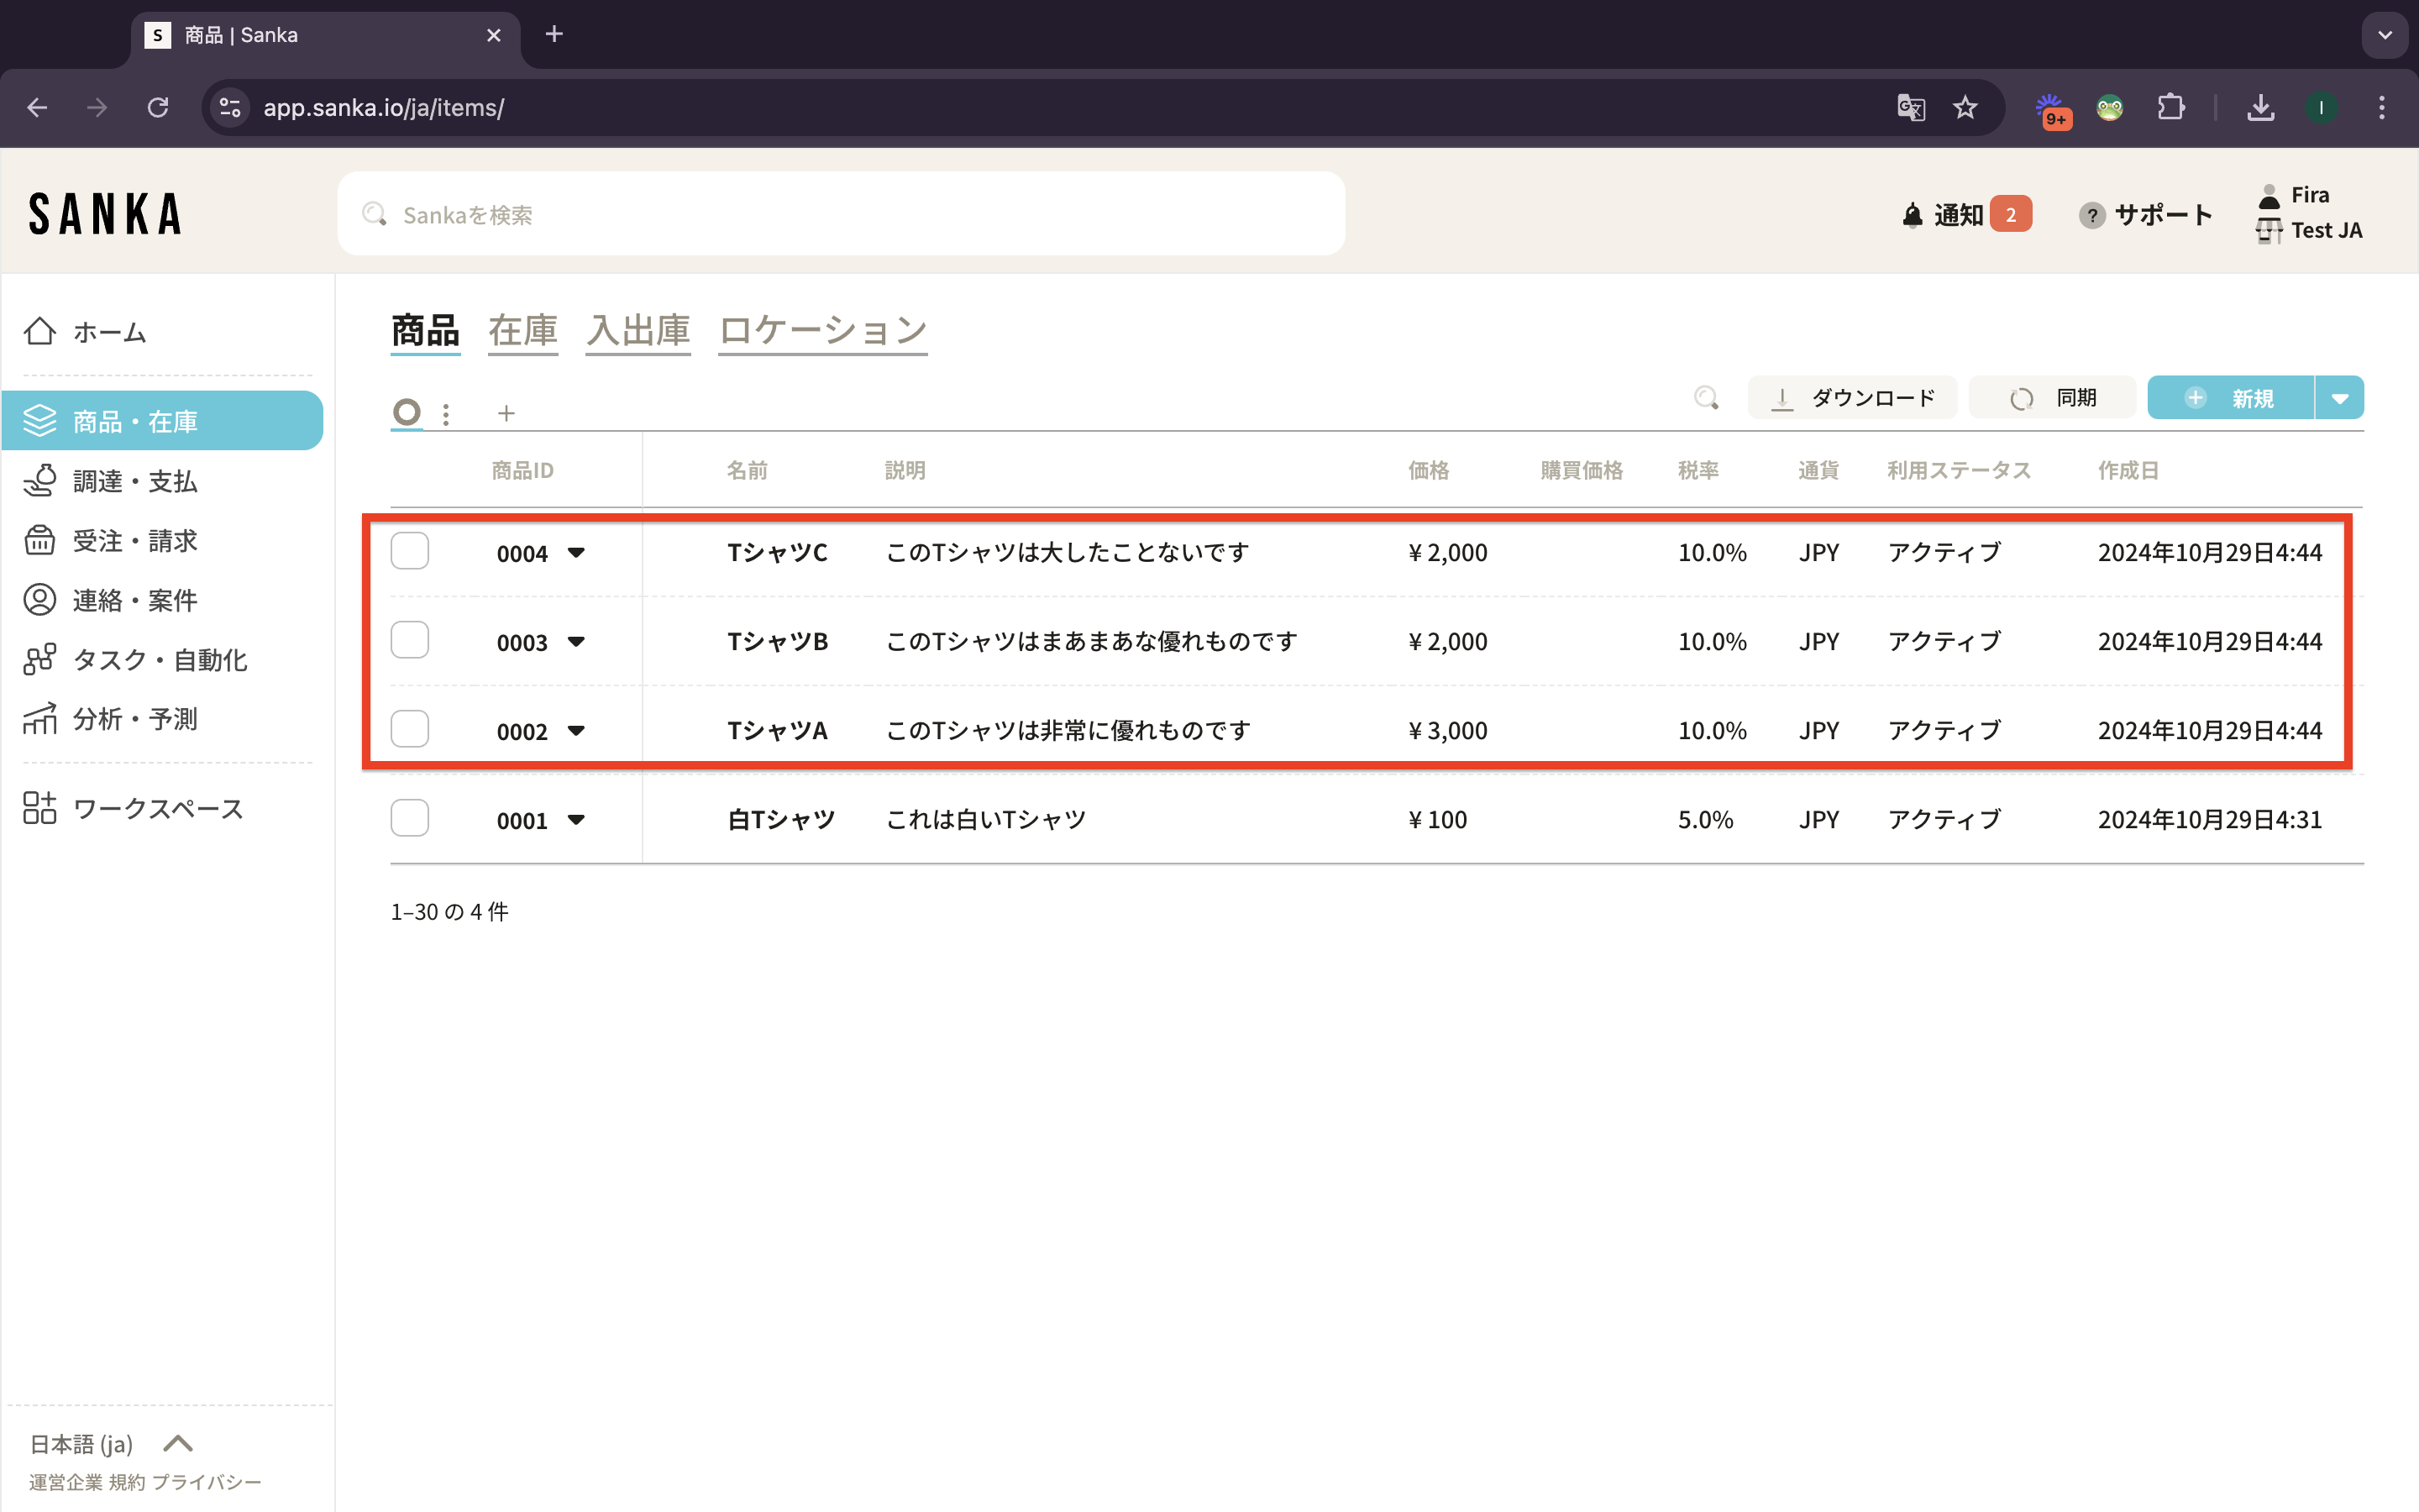Focus the Sankaを検索 search field

click(840, 214)
